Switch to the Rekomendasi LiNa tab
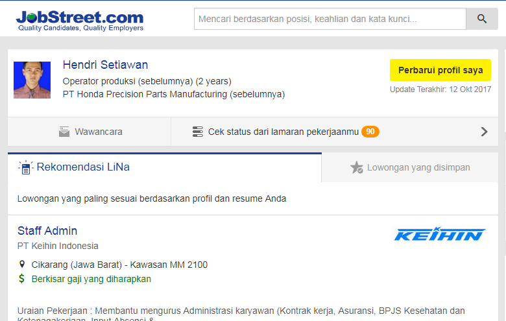Image resolution: width=506 pixels, height=321 pixels. click(165, 167)
